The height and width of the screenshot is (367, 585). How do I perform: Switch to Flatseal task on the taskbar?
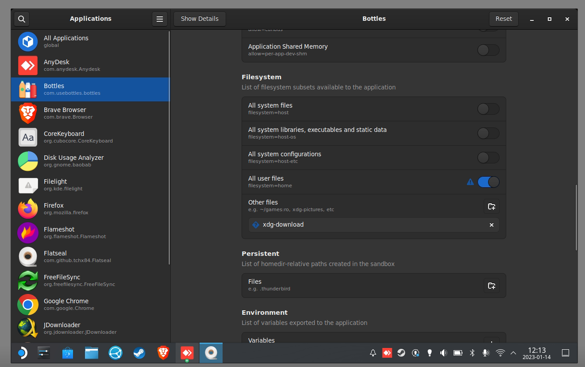pos(211,353)
